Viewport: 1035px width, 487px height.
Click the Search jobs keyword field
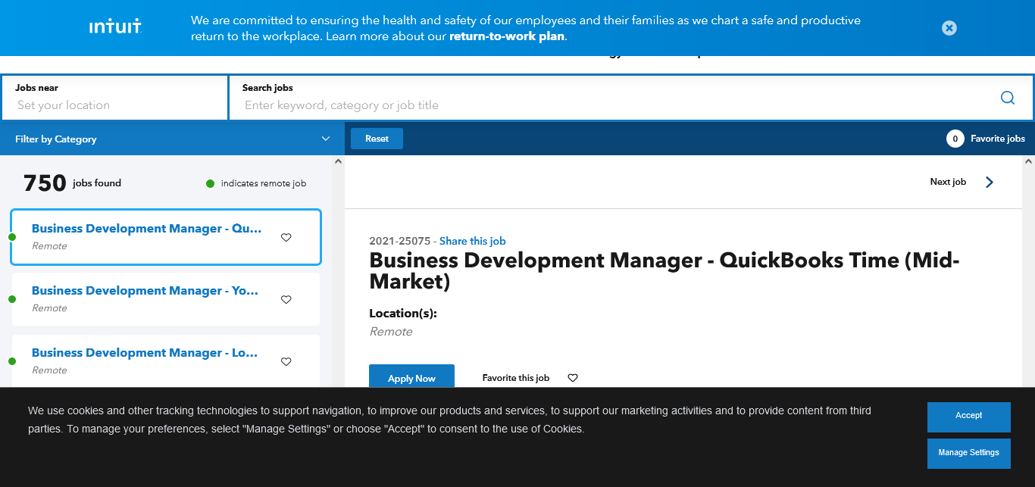tap(606, 105)
